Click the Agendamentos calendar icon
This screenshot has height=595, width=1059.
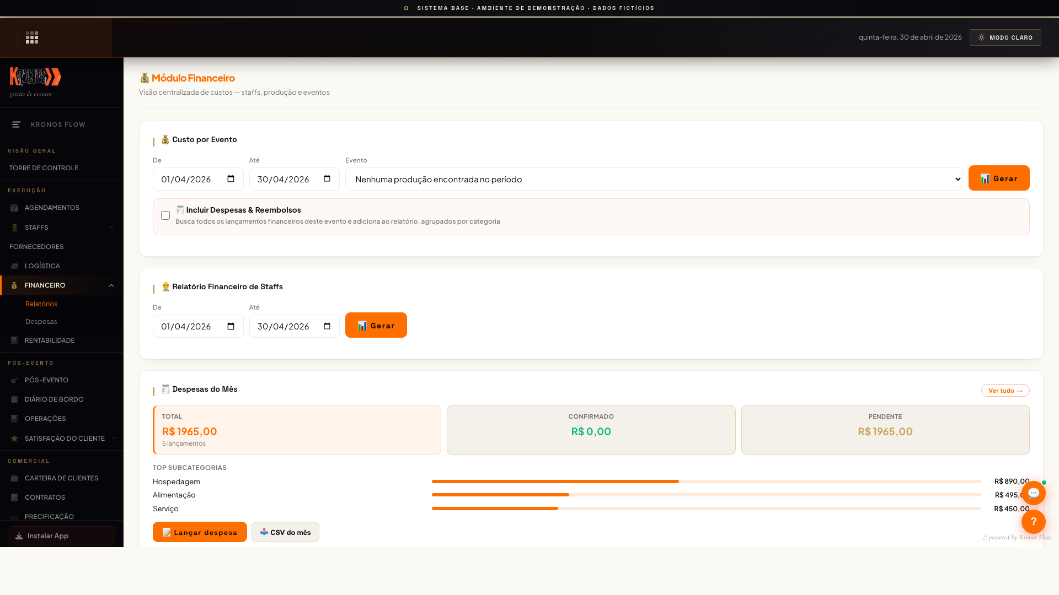(14, 208)
